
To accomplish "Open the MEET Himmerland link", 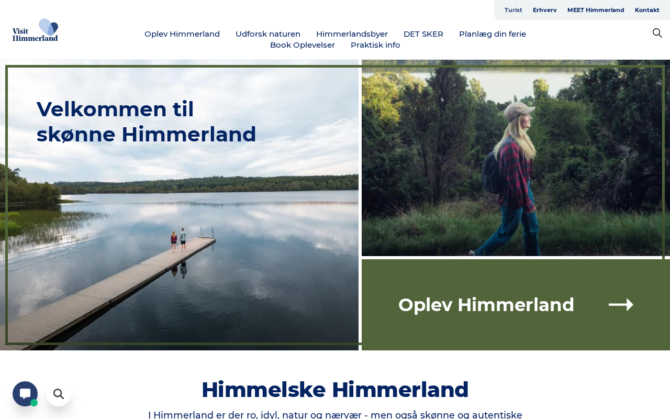I will click(x=596, y=10).
